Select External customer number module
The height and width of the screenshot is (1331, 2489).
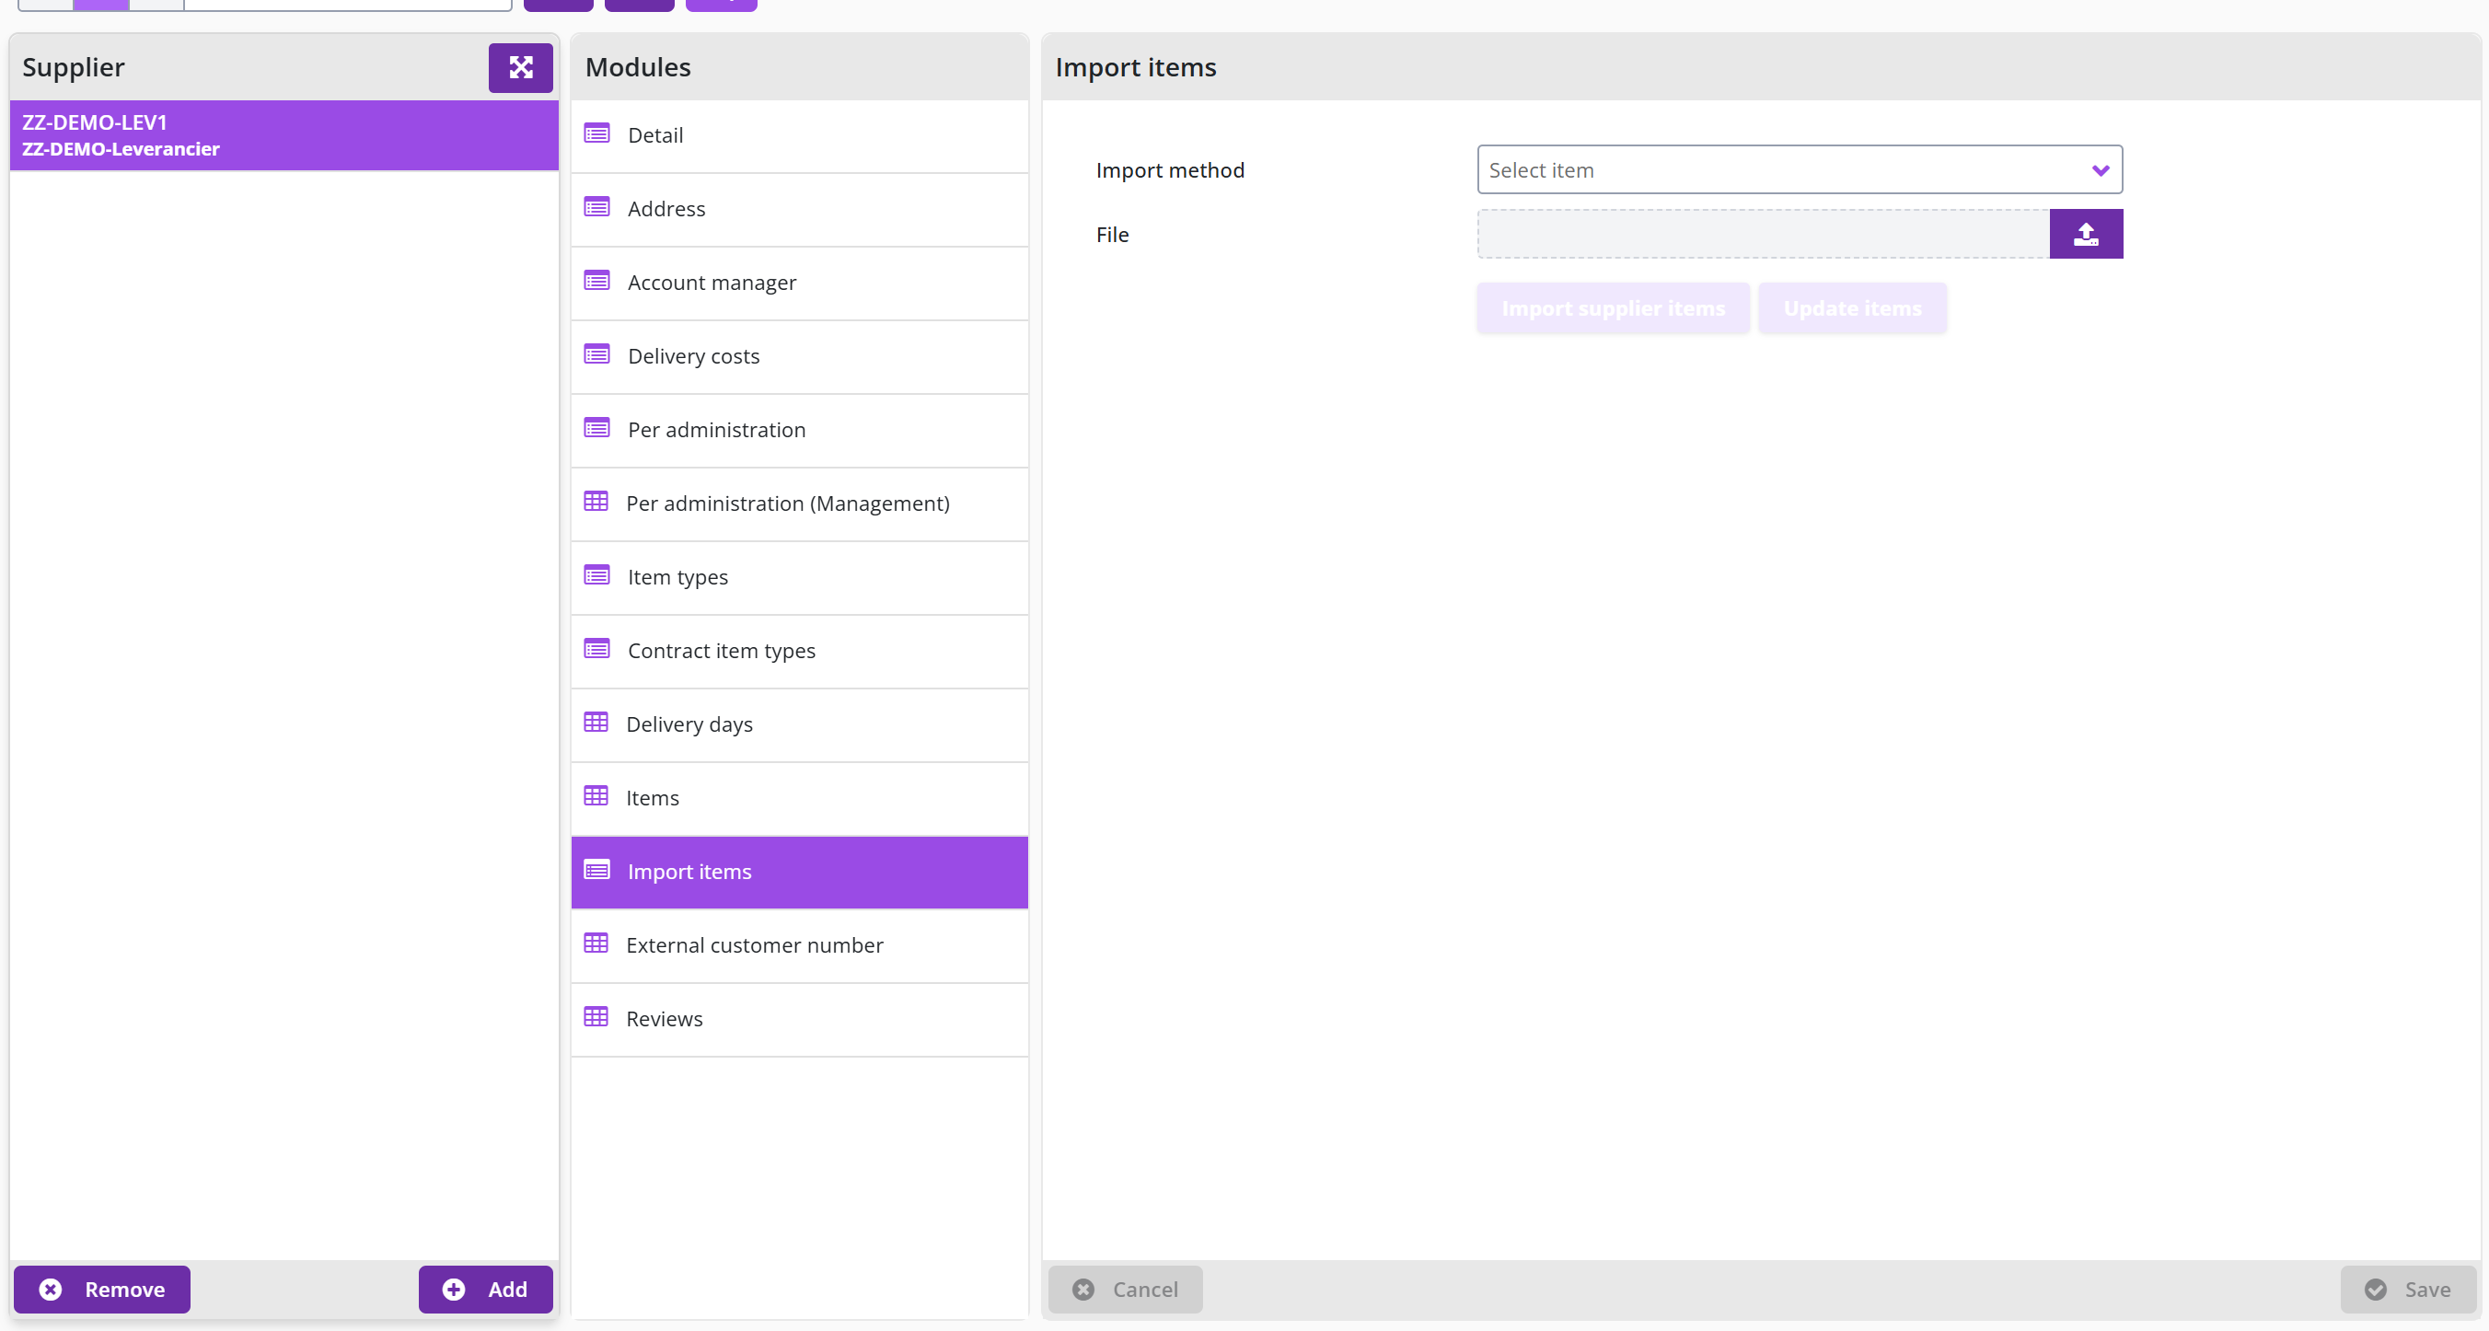[x=799, y=946]
